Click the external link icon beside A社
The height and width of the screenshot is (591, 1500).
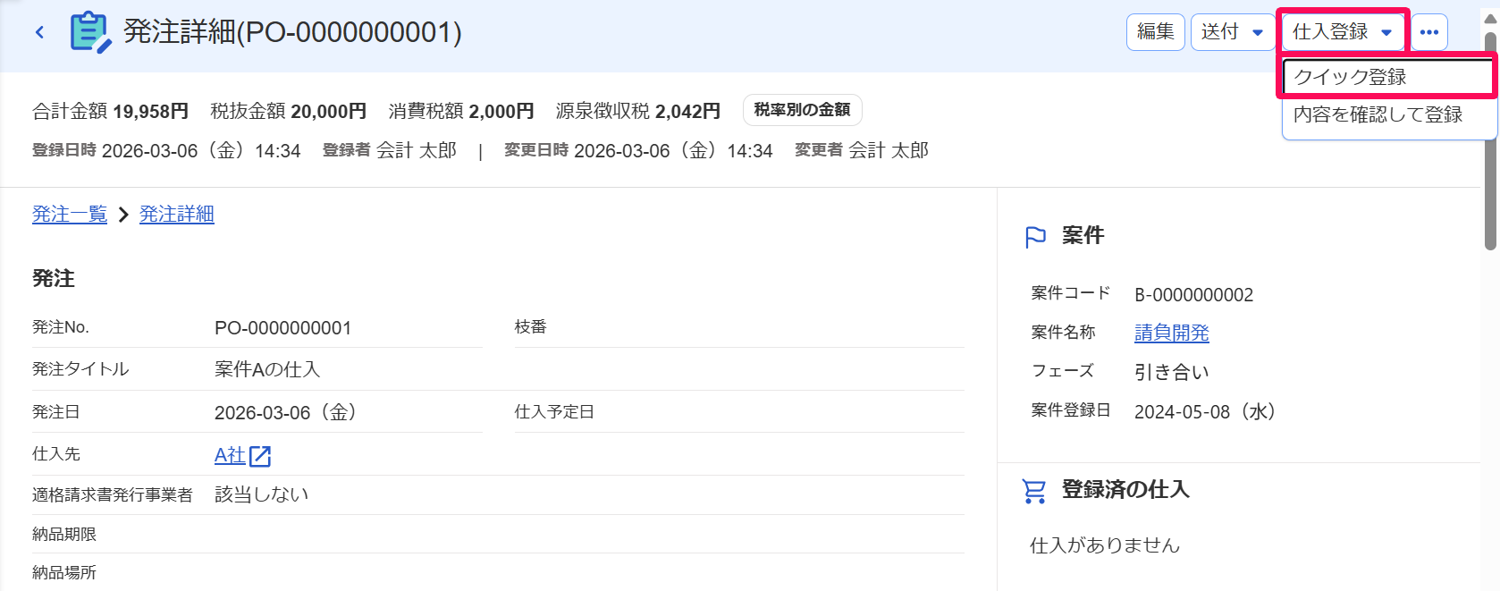point(260,456)
